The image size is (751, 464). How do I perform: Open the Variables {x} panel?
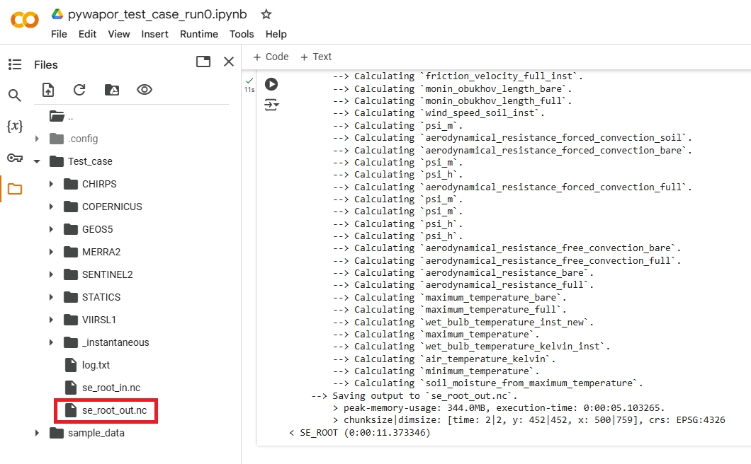(x=15, y=127)
